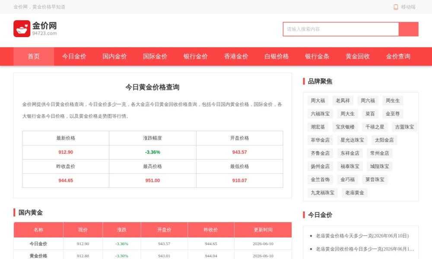This screenshot has height=259, width=432.
Task: Select the 萃华金店 brand tag
Action: 320,140
